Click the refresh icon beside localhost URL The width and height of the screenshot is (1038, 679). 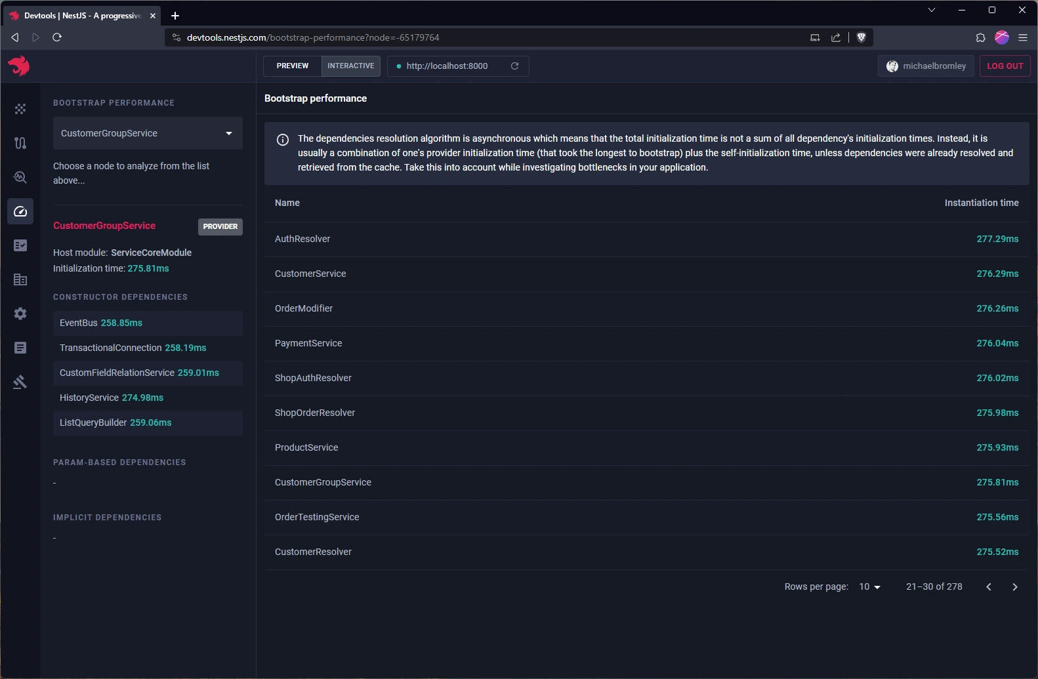tap(515, 66)
